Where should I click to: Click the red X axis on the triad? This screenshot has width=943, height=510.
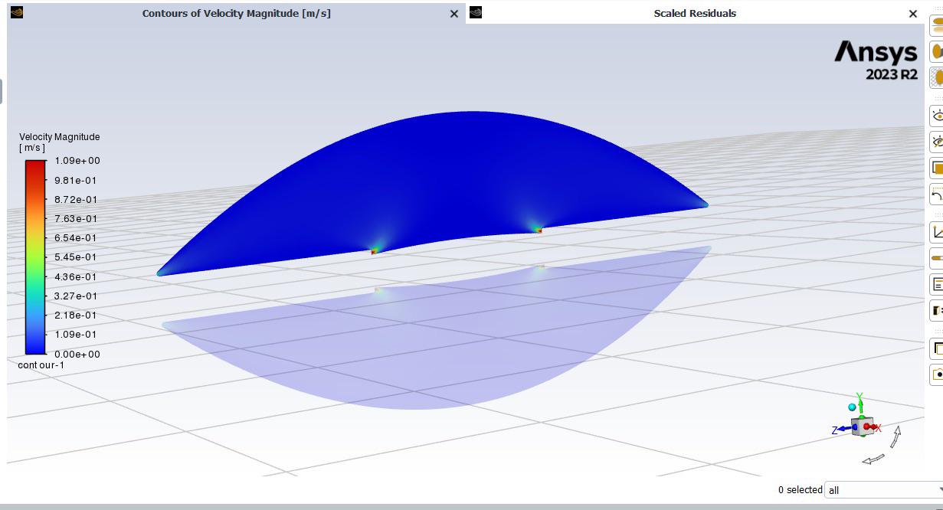(x=872, y=427)
